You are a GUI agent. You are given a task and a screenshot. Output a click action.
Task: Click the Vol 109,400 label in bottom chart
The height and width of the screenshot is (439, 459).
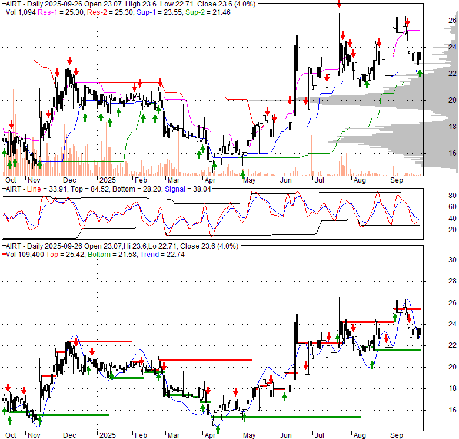coord(25,255)
